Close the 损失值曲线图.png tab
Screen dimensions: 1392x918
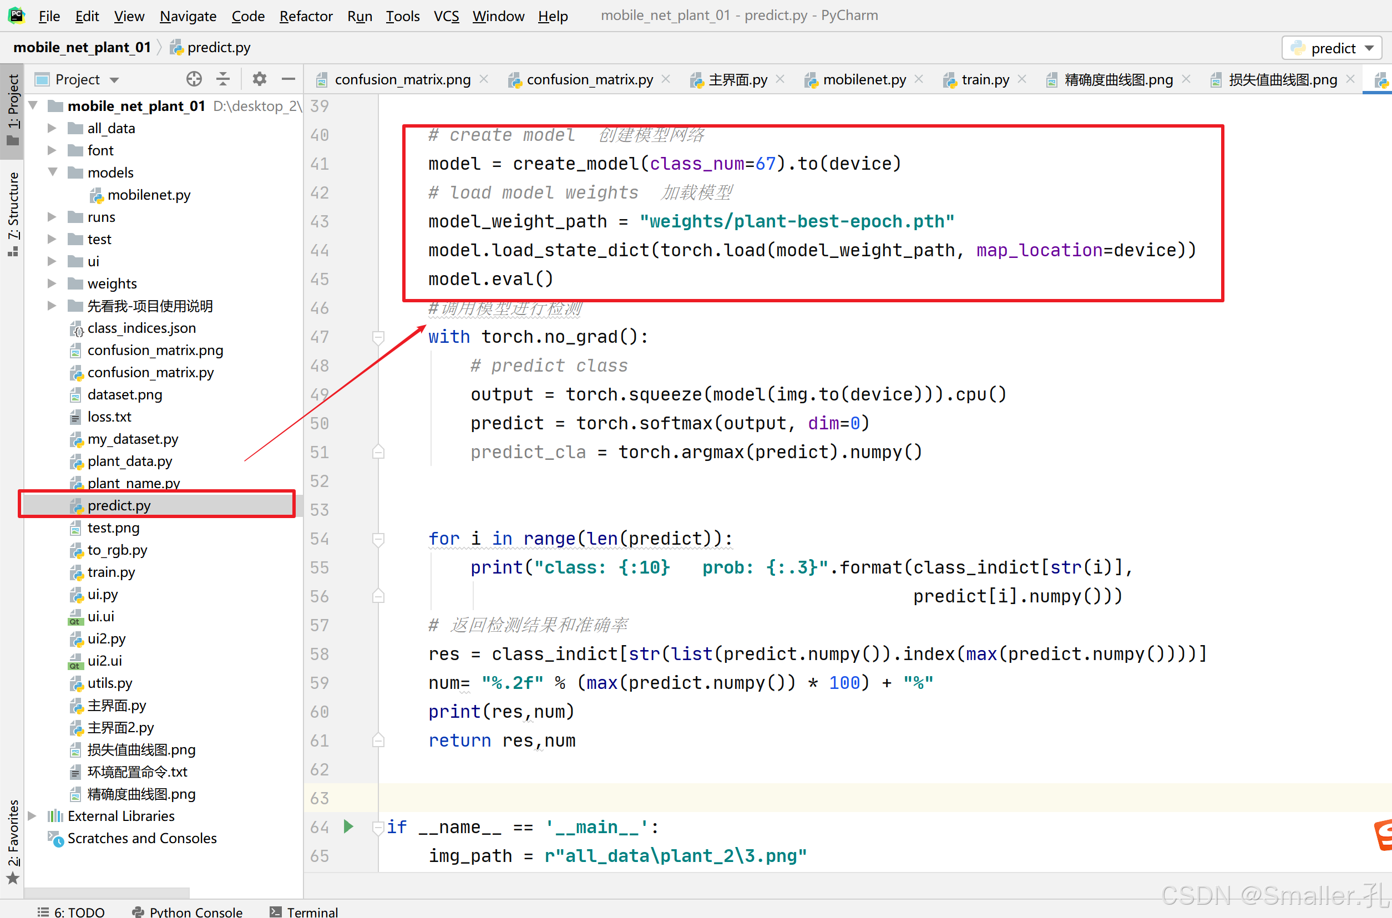click(1350, 79)
